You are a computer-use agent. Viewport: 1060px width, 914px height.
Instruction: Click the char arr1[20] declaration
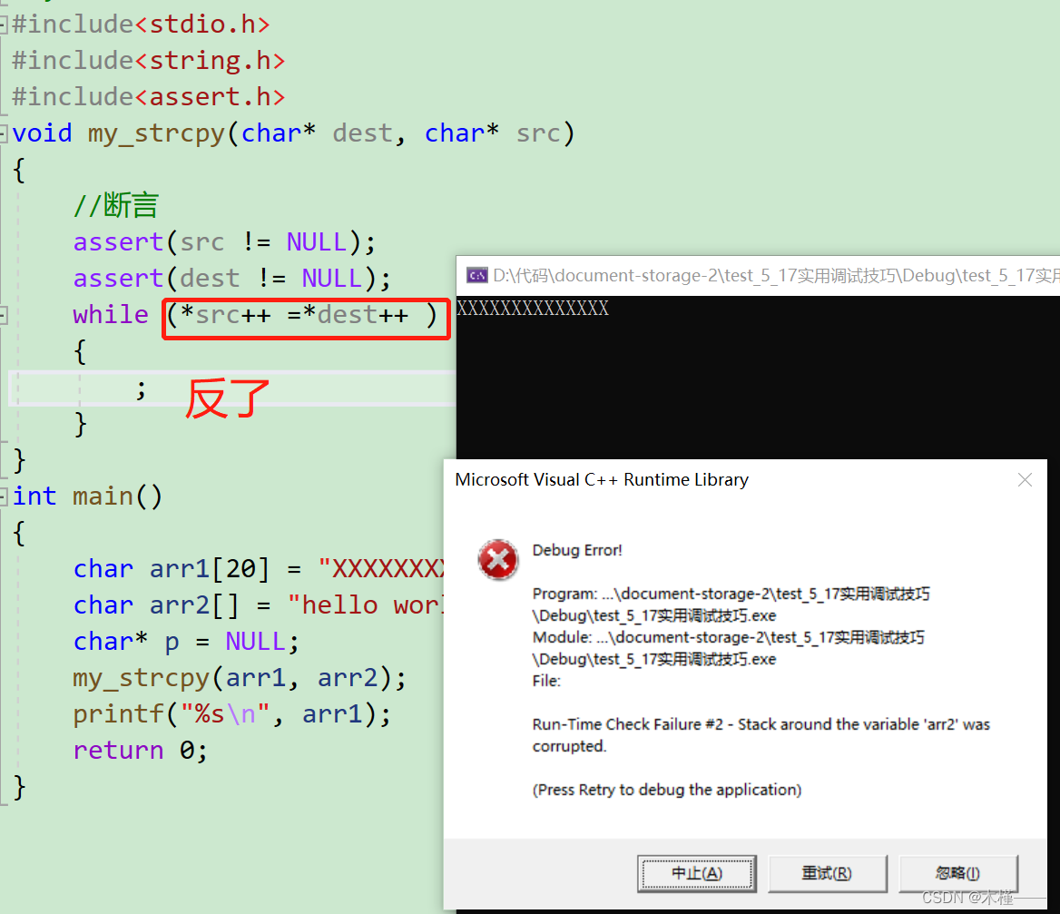[x=259, y=569]
